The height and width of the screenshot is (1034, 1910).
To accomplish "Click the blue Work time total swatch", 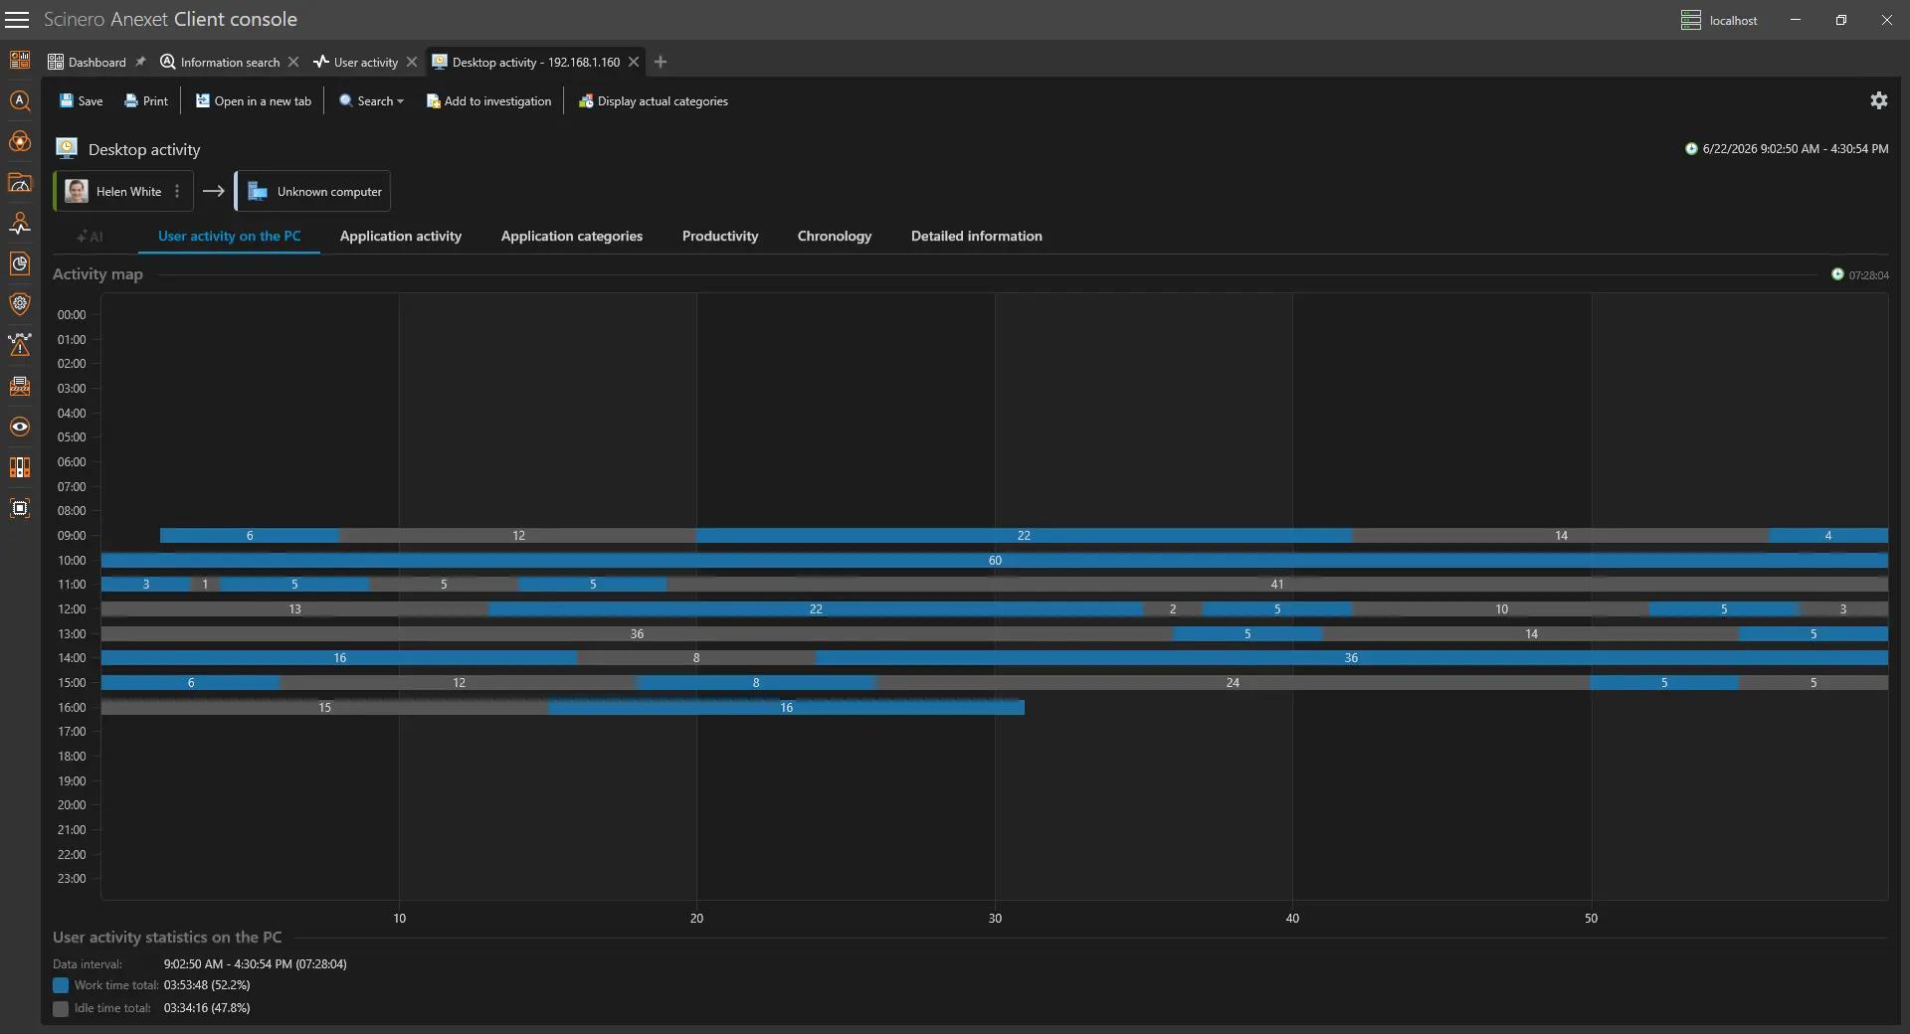I will coord(61,985).
